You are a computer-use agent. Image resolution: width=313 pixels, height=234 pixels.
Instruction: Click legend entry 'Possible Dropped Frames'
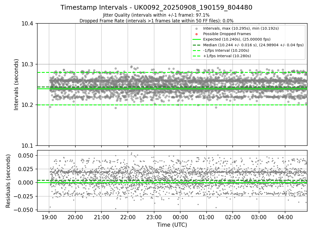[x=227, y=34]
